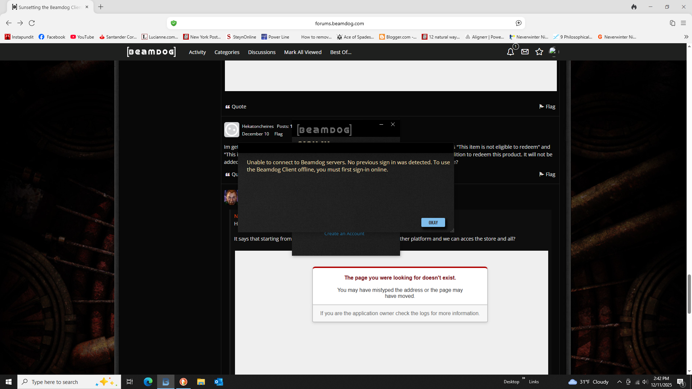Show hidden system tray icons
This screenshot has height=389, width=692.
(x=619, y=382)
